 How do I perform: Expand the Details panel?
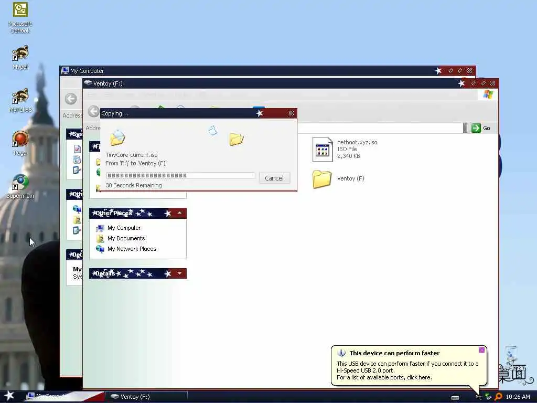click(179, 273)
